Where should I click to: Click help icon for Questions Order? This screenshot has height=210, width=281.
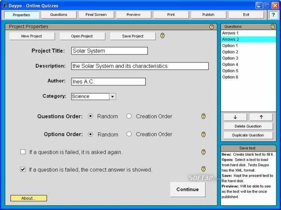coord(203,116)
